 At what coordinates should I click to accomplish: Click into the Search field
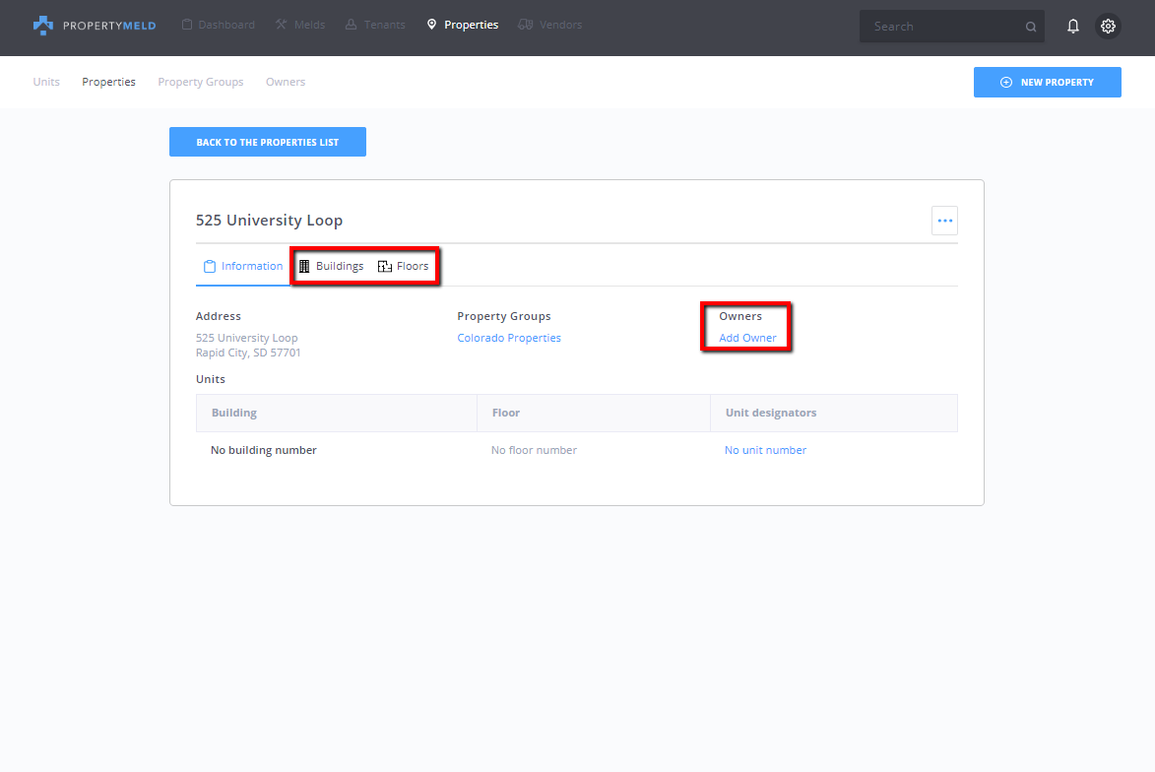[940, 27]
